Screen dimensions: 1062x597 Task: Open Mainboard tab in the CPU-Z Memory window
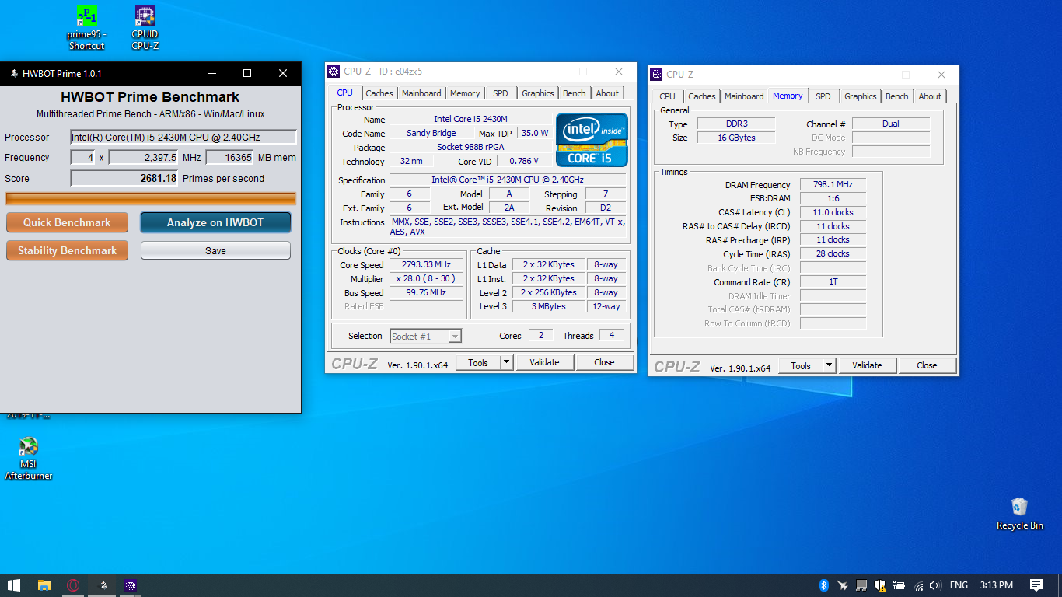[x=744, y=96]
